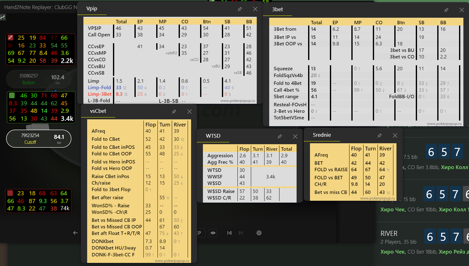Click the red color marker on the bottom HUD
The height and width of the screenshot is (266, 469).
pyautogui.click(x=10, y=193)
